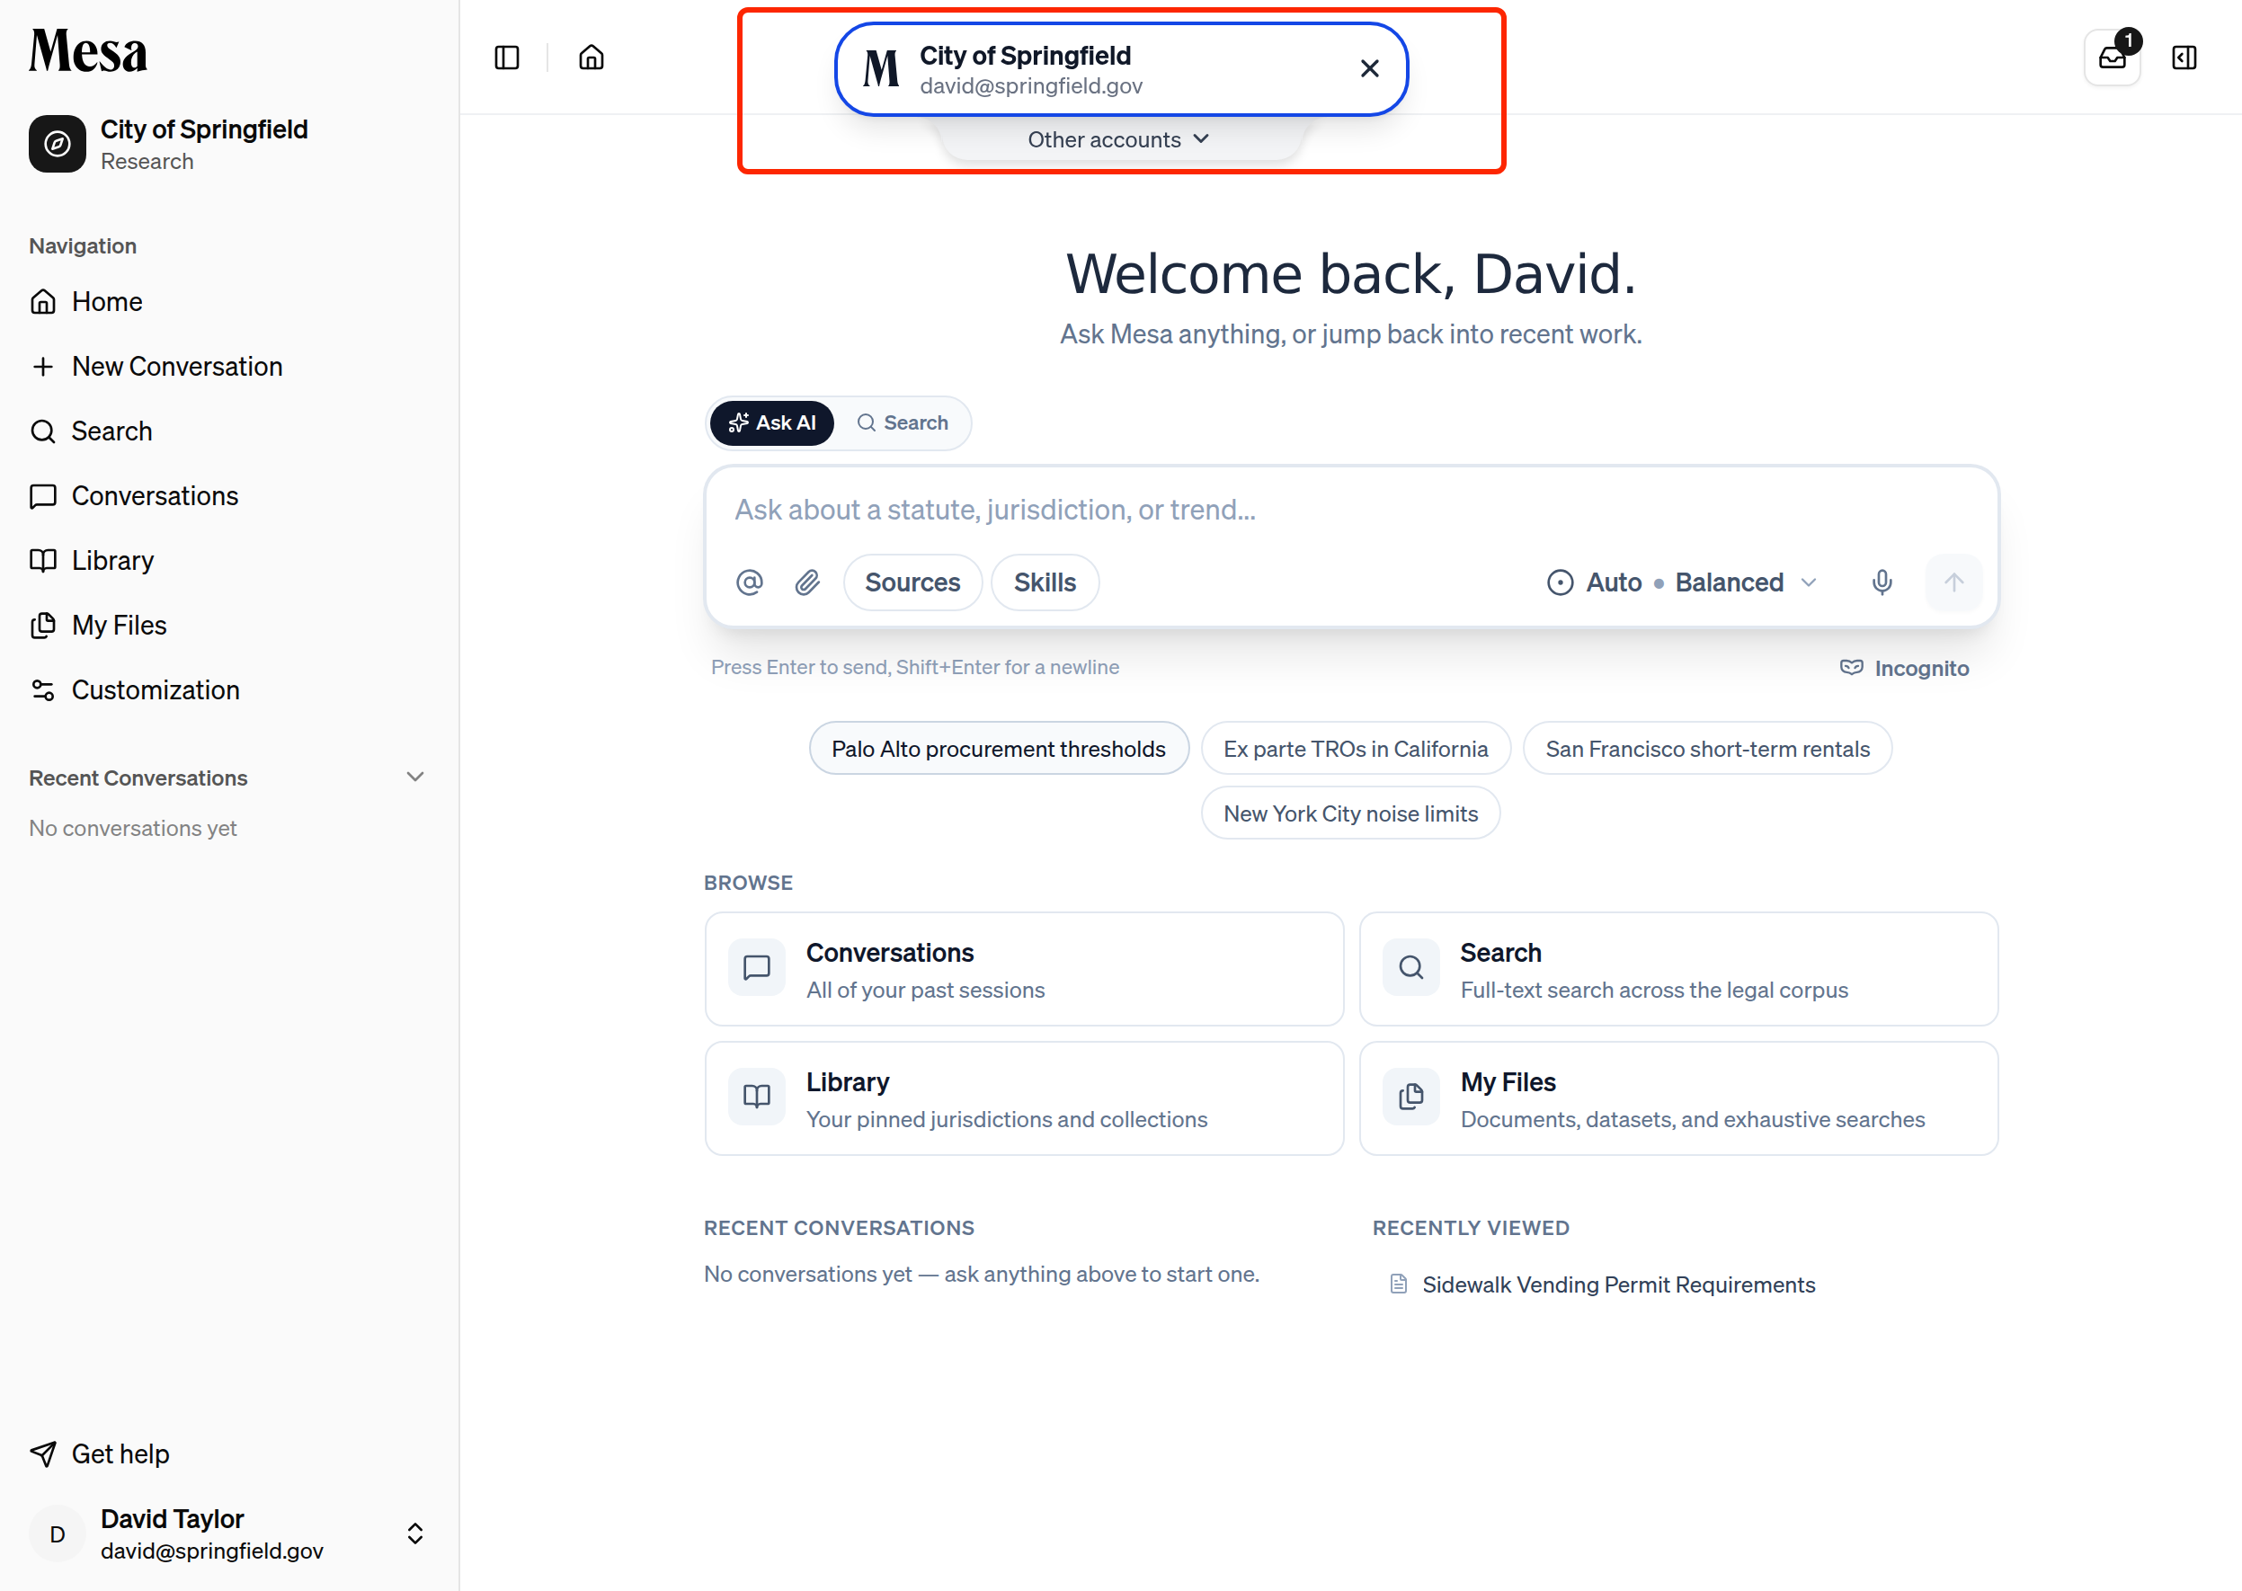Image resolution: width=2242 pixels, height=1591 pixels.
Task: Switch to Search mode tab
Action: [903, 423]
